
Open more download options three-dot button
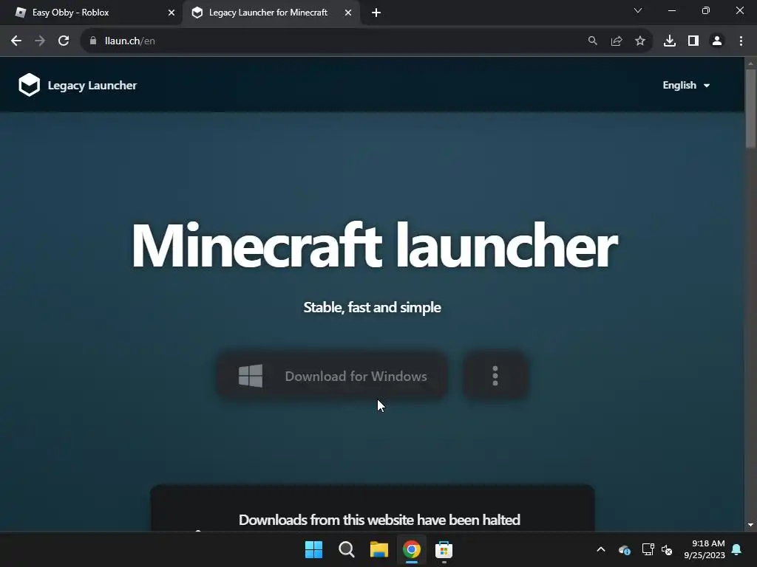[x=495, y=376]
